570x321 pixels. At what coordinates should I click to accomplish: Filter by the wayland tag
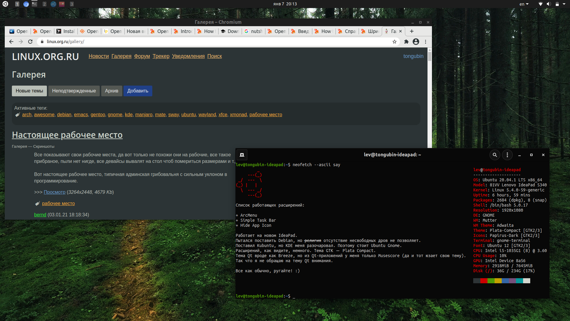pos(207,115)
